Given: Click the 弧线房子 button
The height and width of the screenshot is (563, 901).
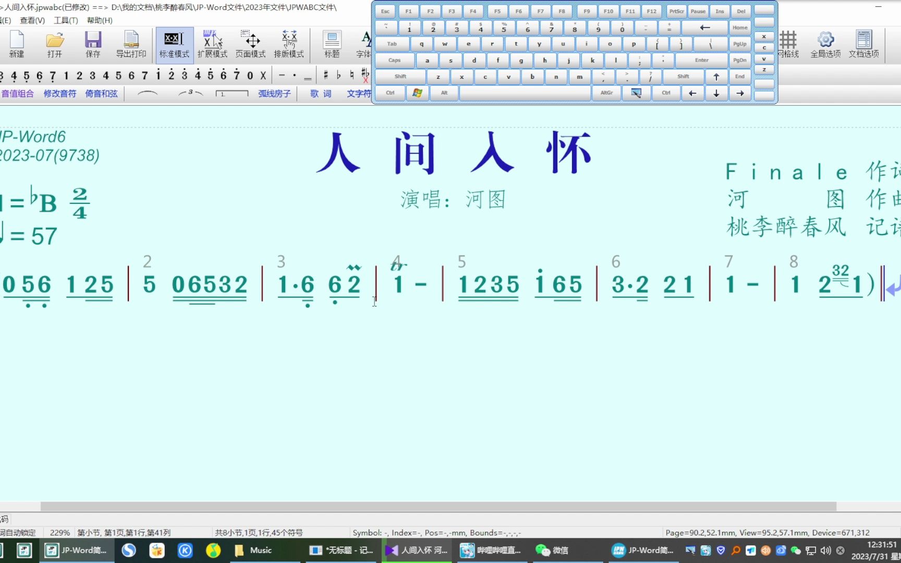Looking at the screenshot, I should click(274, 94).
